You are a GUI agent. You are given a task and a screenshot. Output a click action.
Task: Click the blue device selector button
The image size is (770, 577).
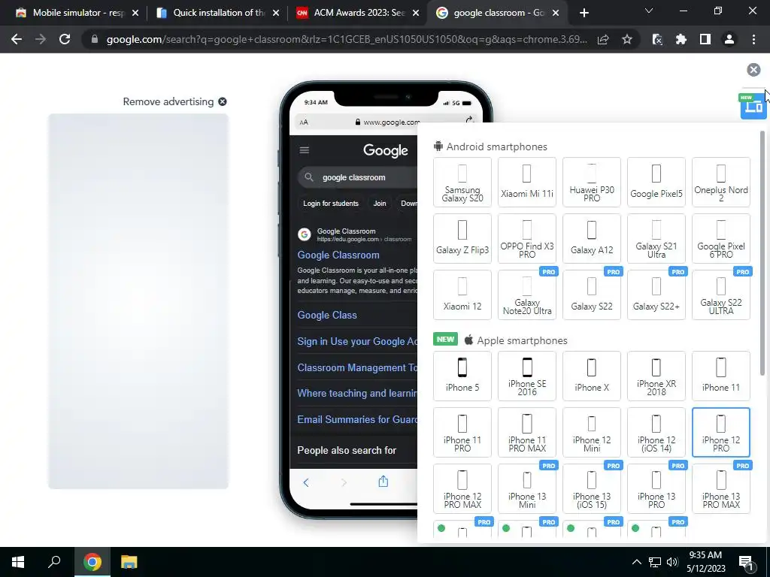[753, 106]
